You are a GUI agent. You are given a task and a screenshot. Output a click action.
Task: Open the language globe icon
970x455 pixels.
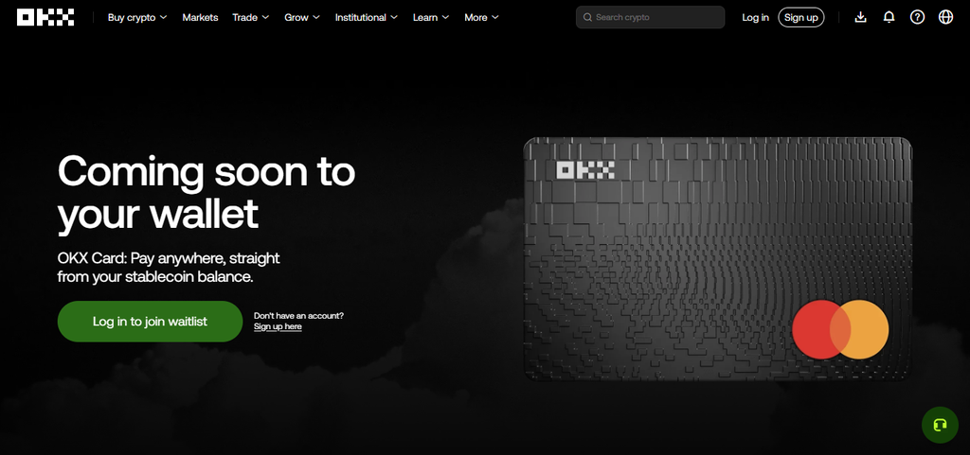946,17
